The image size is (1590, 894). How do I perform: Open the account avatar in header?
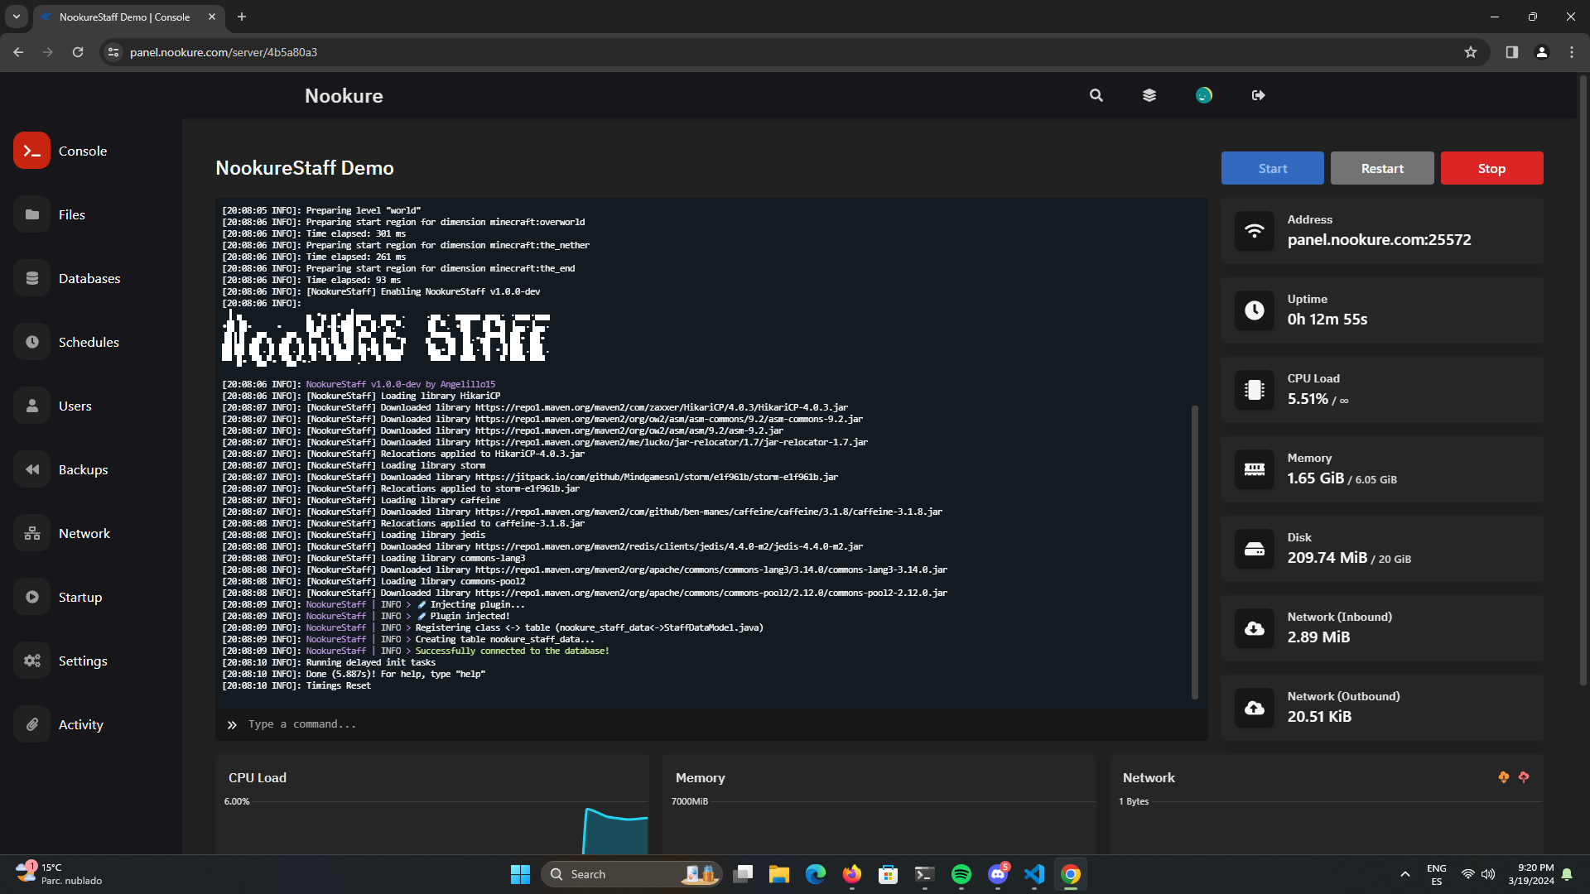[1204, 95]
